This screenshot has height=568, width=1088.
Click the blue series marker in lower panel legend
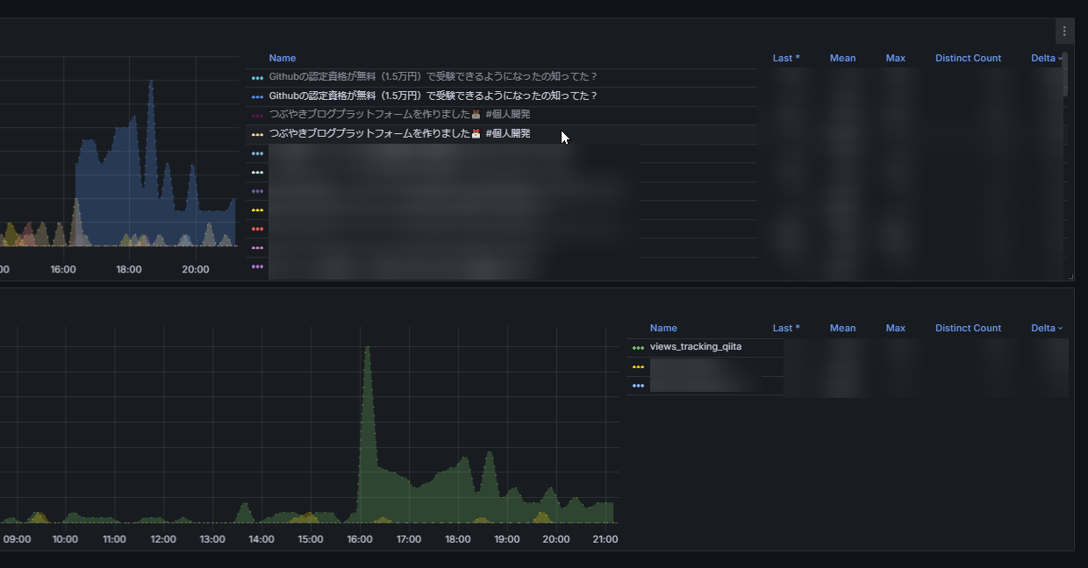tap(638, 386)
